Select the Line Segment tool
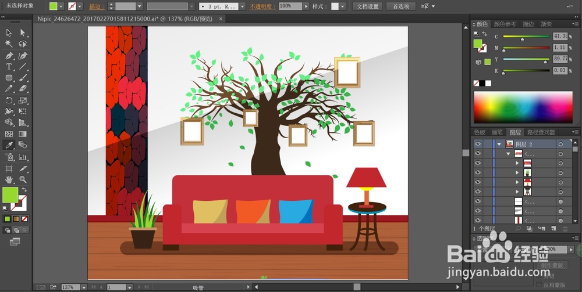582x292 pixels. click(23, 67)
